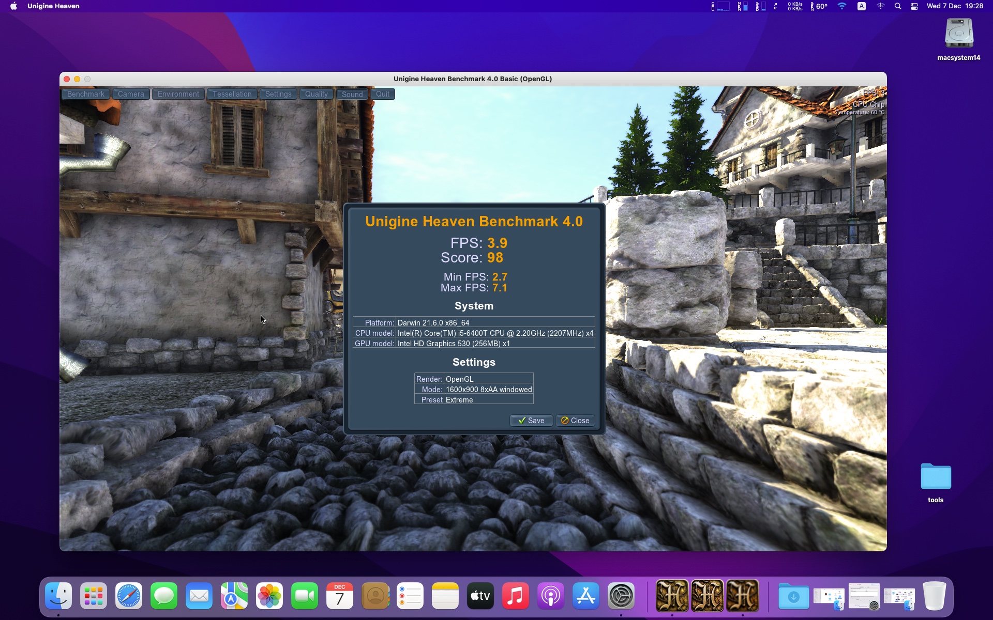The height and width of the screenshot is (620, 993).
Task: Expand the Quality options
Action: [317, 94]
